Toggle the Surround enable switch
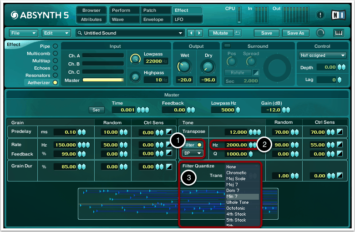 tap(227, 46)
